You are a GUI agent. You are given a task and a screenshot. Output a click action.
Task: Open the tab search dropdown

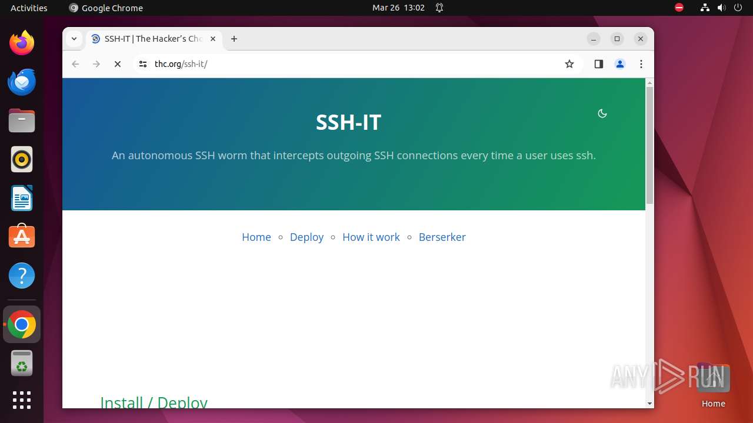coord(74,39)
